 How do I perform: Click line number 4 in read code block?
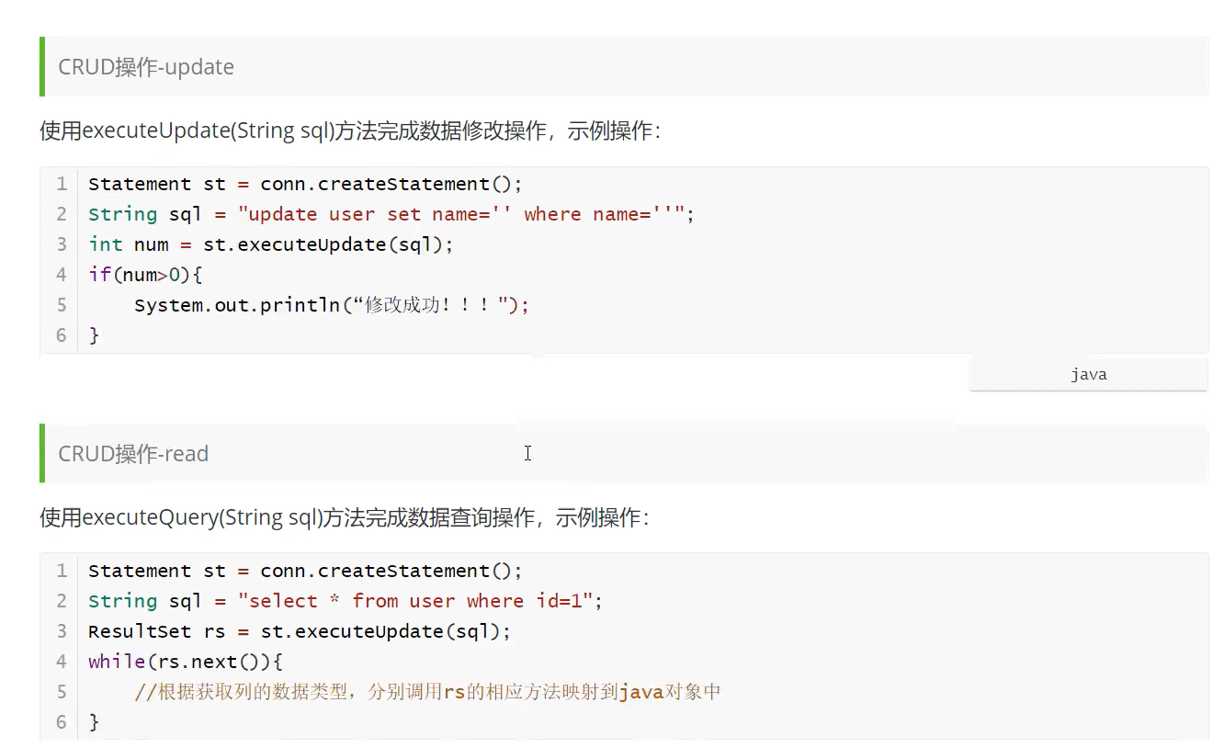point(62,662)
